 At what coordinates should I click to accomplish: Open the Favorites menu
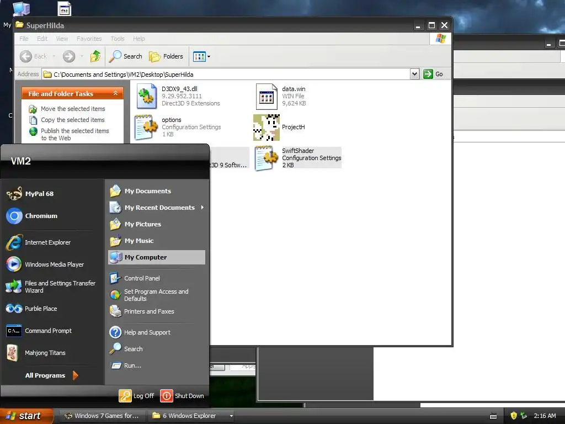click(x=89, y=39)
